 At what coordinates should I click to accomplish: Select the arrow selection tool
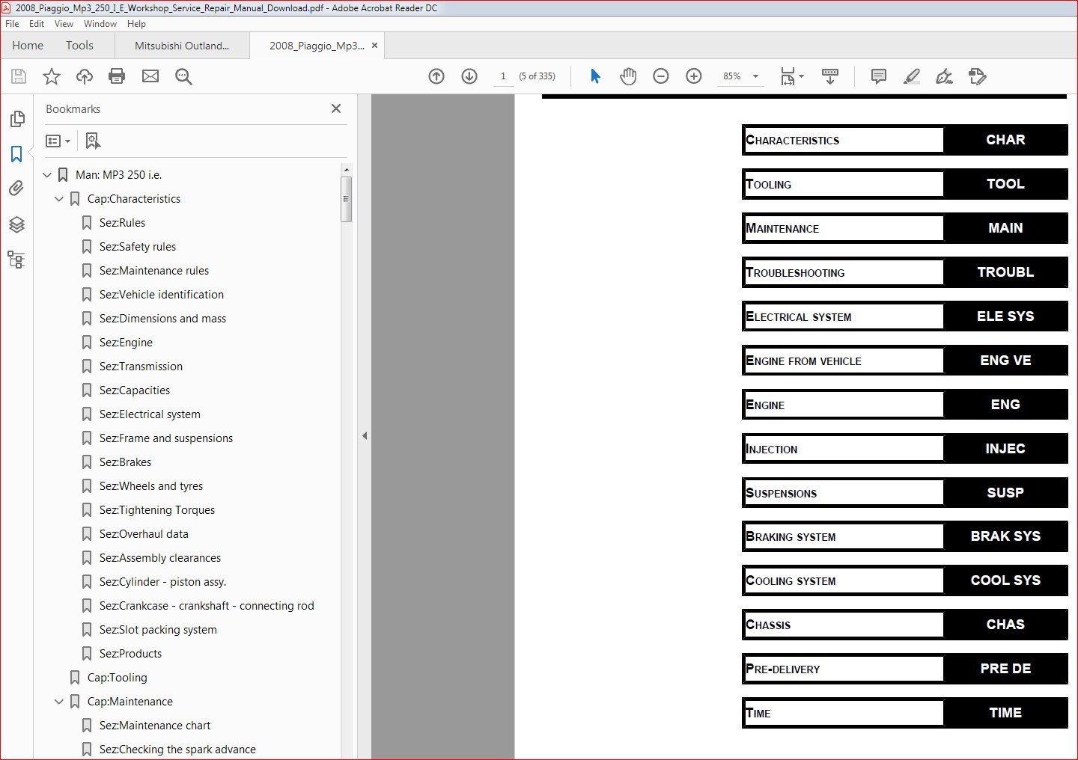click(x=595, y=76)
